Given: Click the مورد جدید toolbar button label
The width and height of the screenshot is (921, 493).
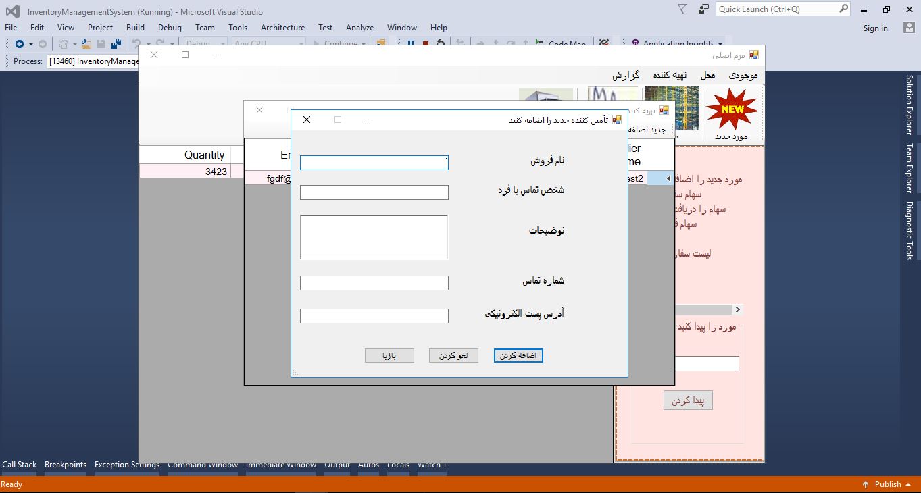Looking at the screenshot, I should coord(732,136).
